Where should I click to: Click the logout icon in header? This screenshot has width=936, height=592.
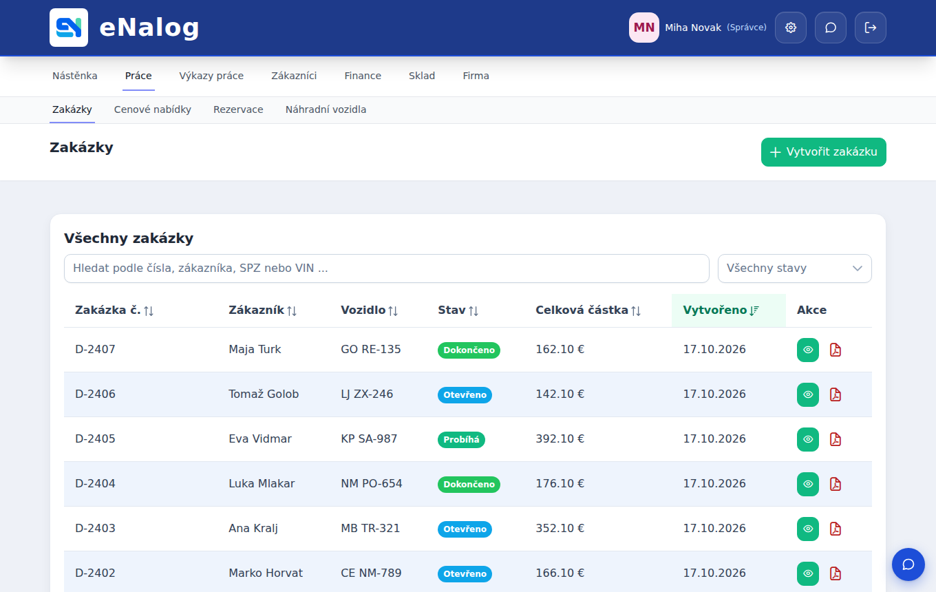(x=871, y=28)
